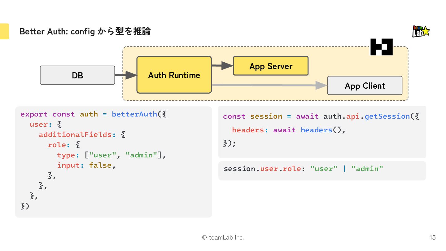The height and width of the screenshot is (251, 446).
Task: Click session.user.role type result box
Action: [322, 170]
